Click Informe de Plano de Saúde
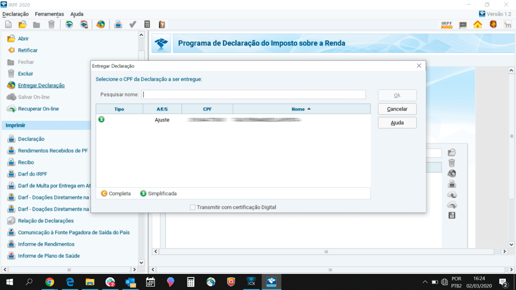 (x=49, y=256)
